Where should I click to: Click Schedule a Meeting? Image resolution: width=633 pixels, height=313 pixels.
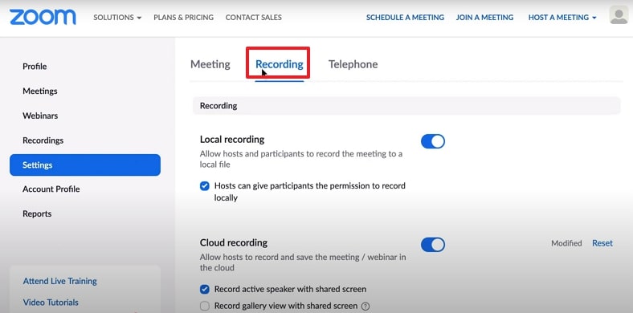(x=405, y=18)
